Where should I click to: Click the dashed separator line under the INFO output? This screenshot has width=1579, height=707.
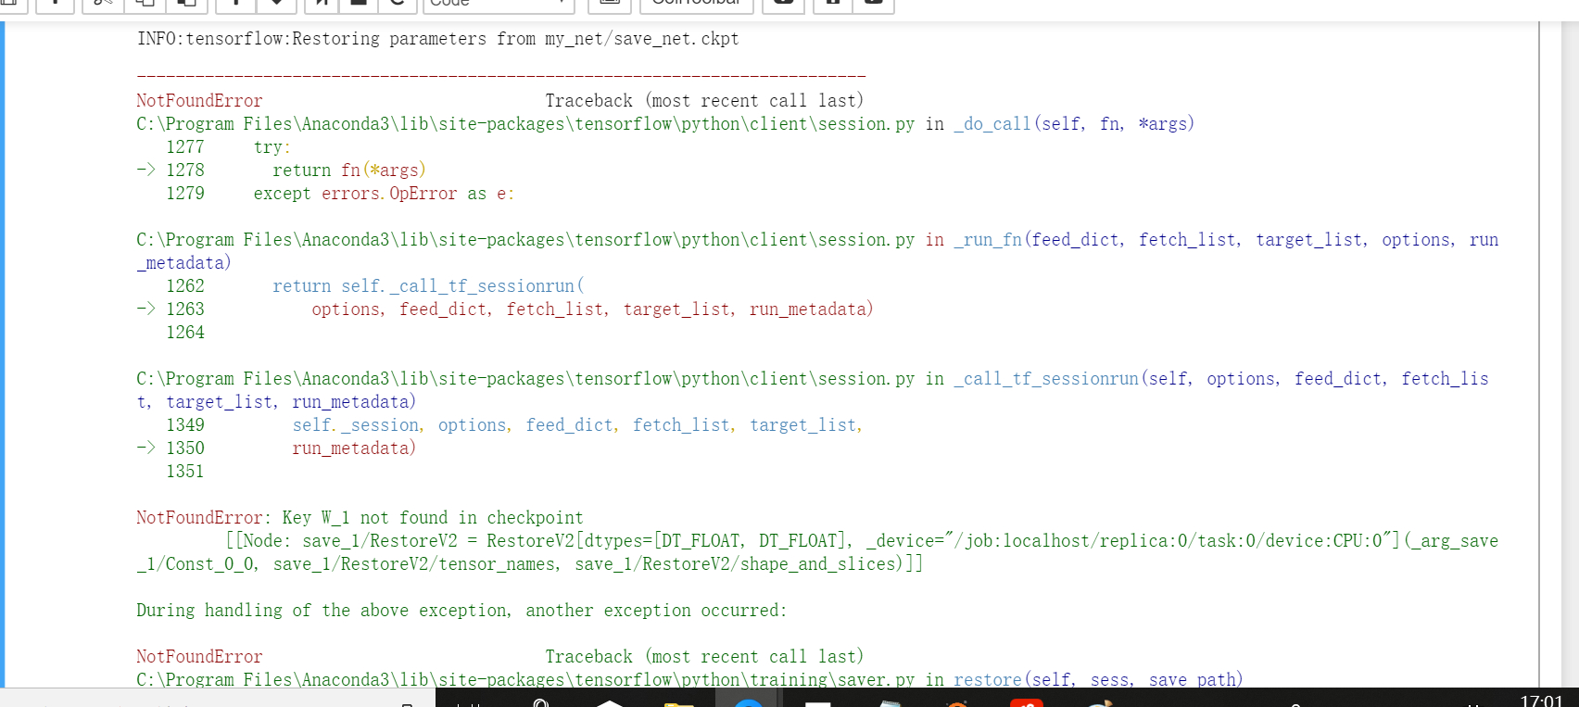(x=501, y=76)
